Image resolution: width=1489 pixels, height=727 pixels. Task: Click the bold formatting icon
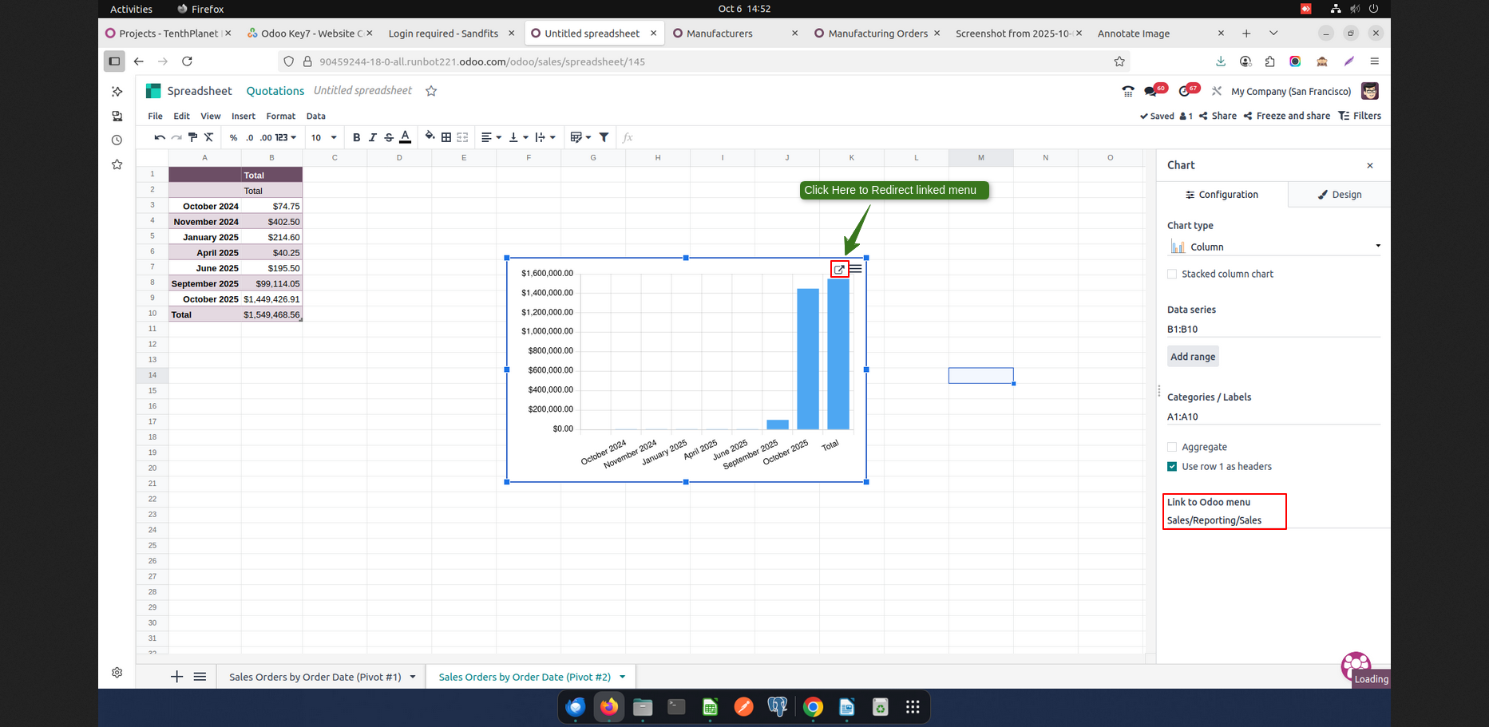tap(356, 137)
